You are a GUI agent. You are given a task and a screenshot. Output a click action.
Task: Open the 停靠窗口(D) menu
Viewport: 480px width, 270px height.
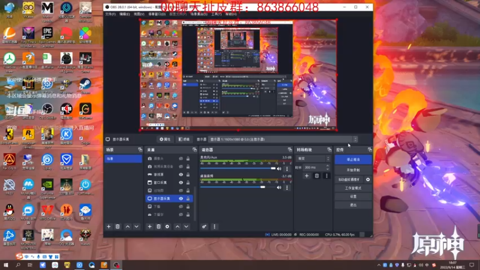157,14
